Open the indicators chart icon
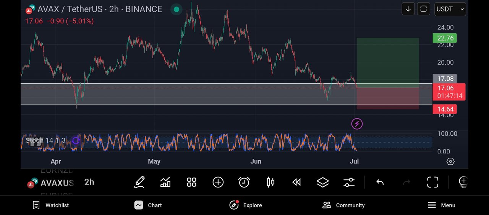The height and width of the screenshot is (215, 489). click(x=165, y=182)
